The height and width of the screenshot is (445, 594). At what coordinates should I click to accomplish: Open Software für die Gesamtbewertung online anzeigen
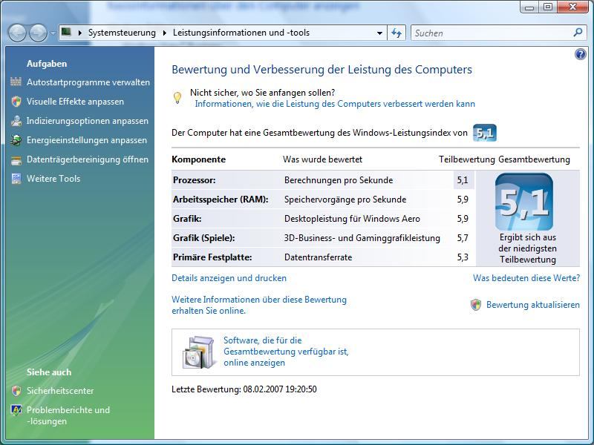286,352
